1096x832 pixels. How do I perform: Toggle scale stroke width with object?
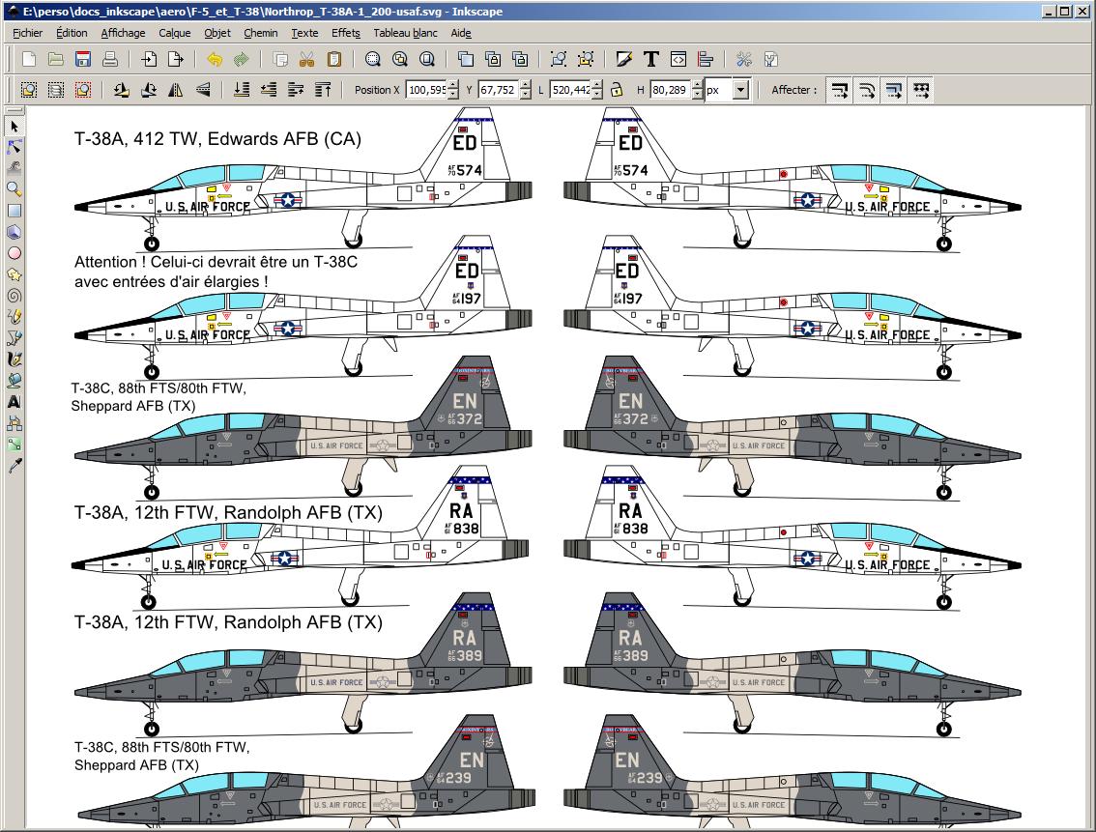[x=840, y=90]
